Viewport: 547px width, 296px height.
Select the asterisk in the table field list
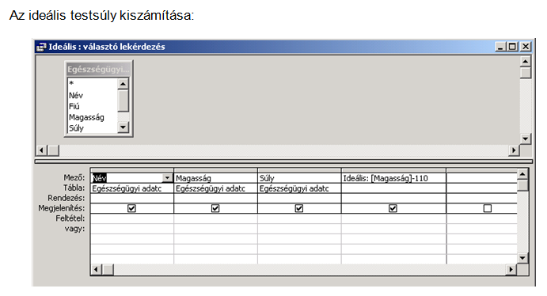pos(71,84)
